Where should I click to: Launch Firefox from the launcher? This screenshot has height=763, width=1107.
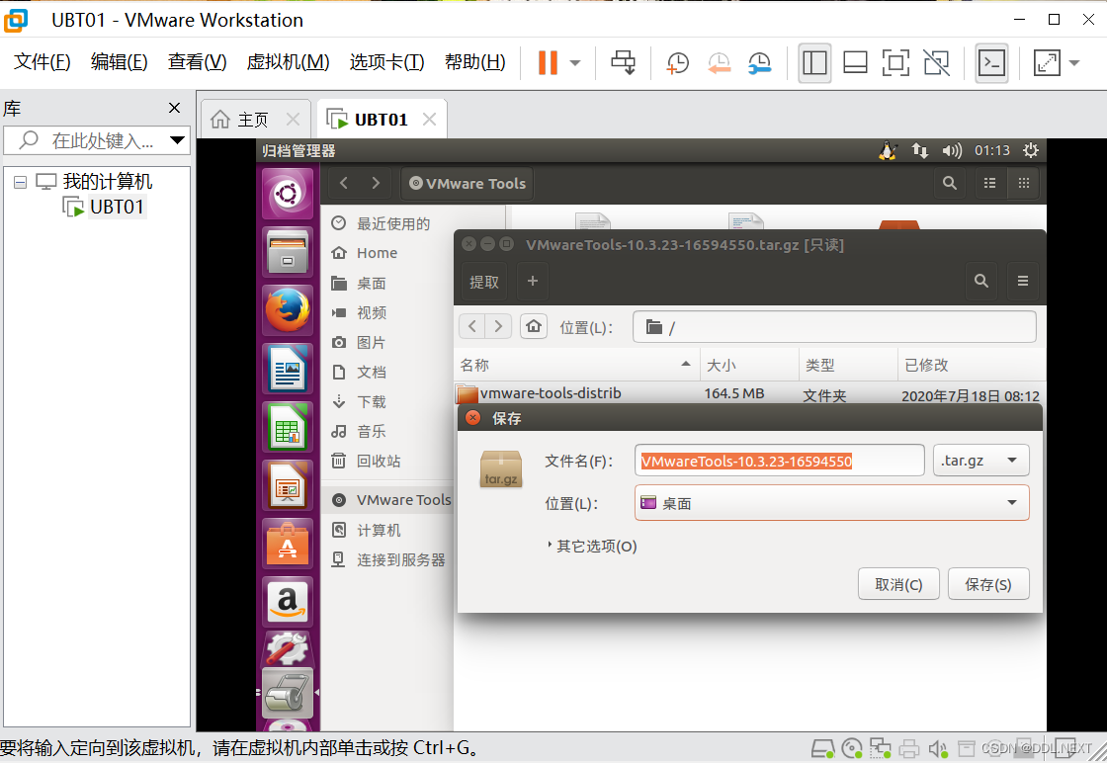point(288,310)
